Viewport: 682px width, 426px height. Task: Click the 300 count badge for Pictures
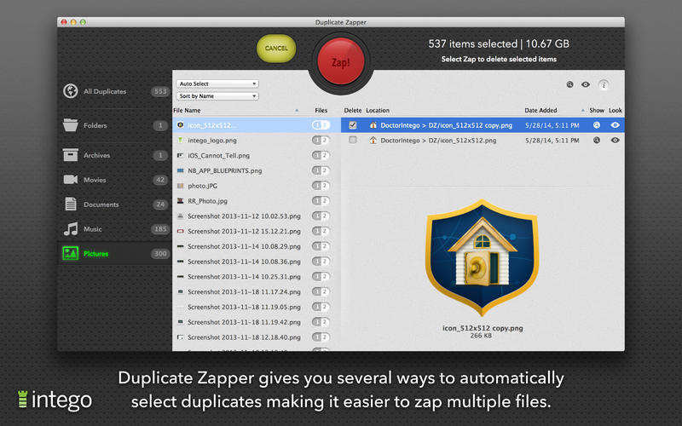[160, 253]
